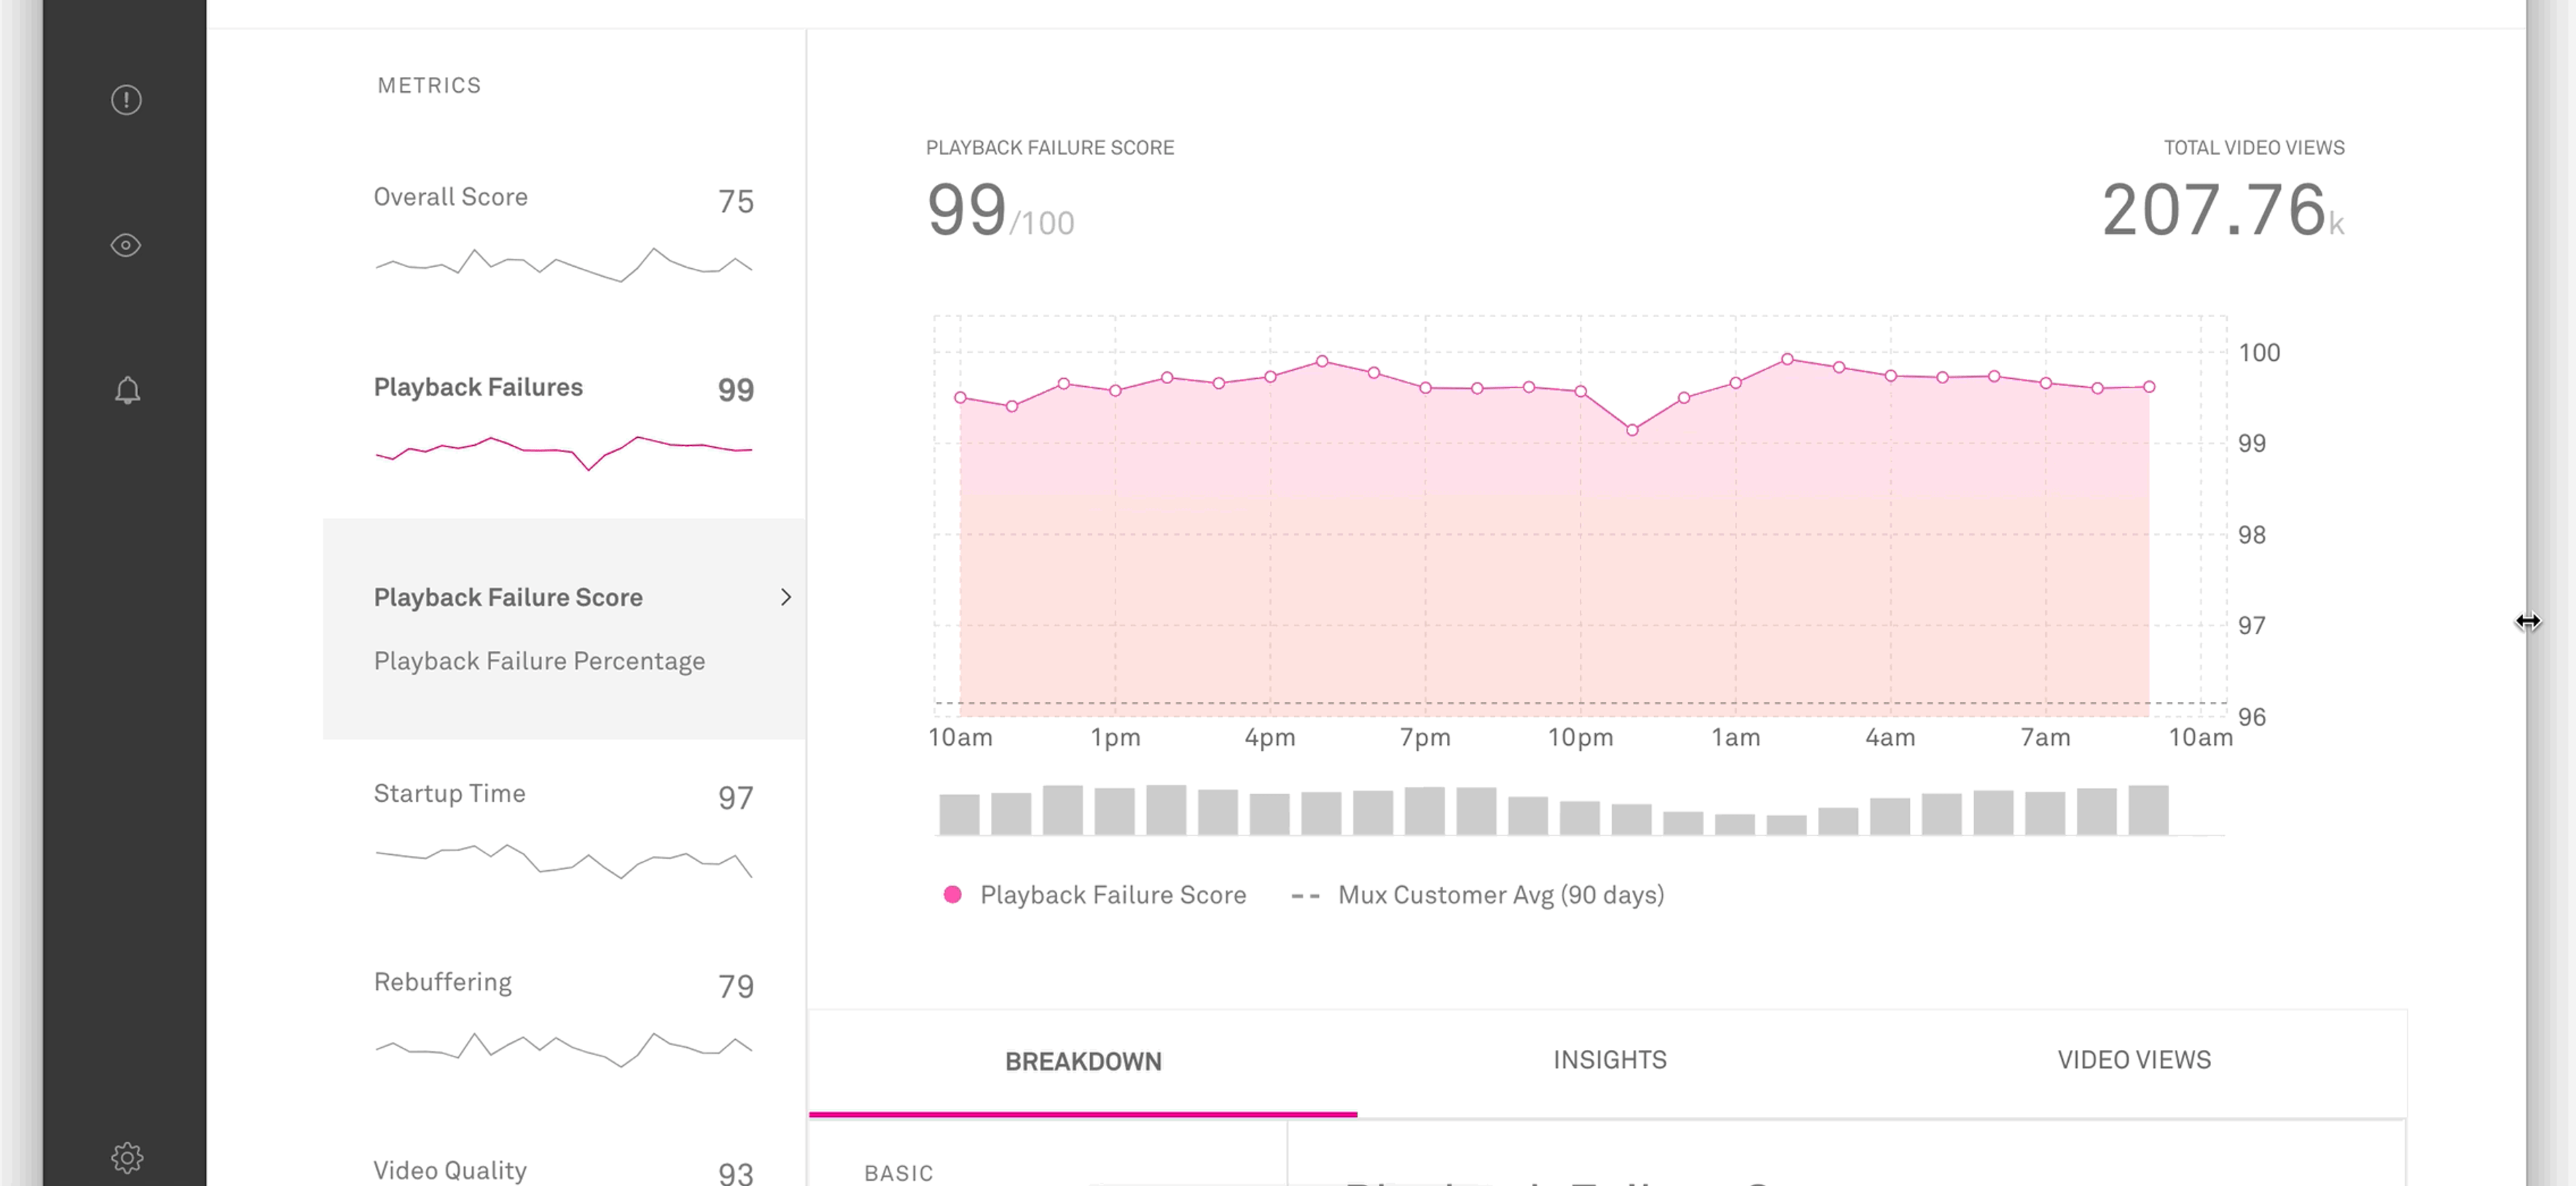Click the Rebuffering value 79
The width and height of the screenshot is (2576, 1186).
click(x=735, y=986)
